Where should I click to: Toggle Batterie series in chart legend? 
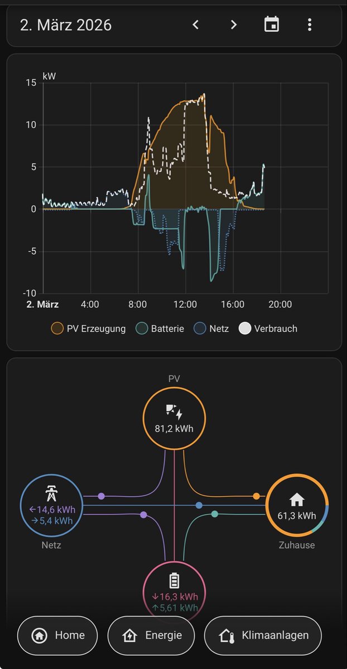(160, 328)
